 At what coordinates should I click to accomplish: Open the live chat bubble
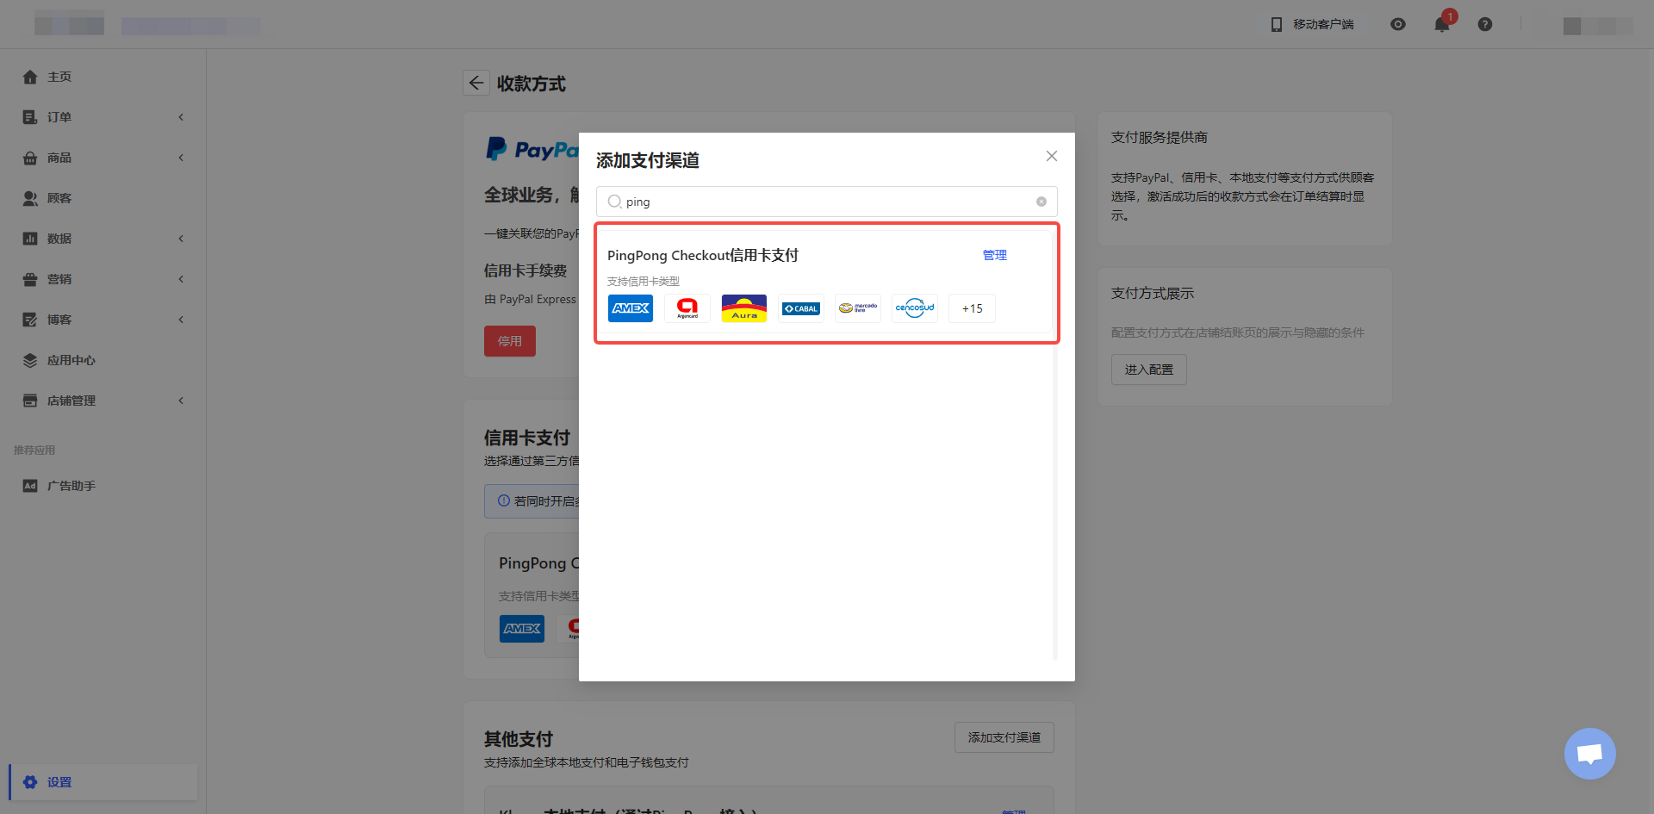(1590, 754)
